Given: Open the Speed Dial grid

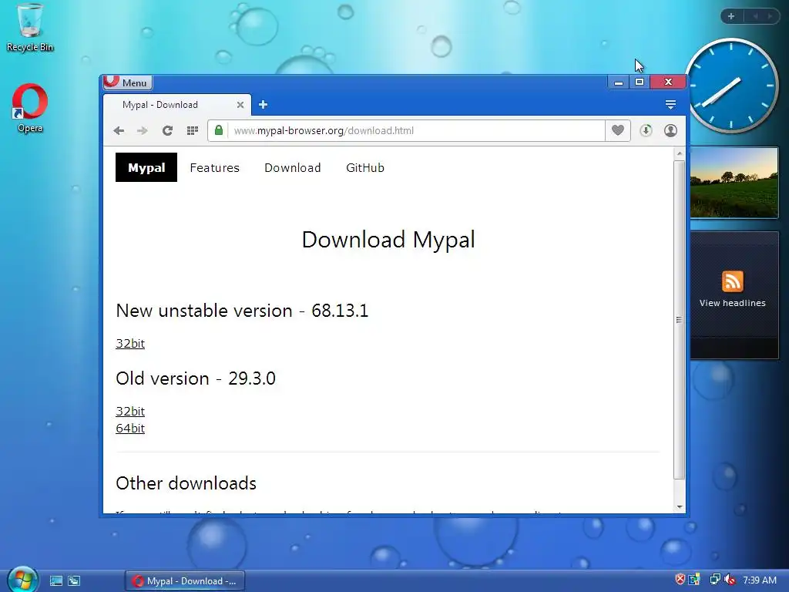Looking at the screenshot, I should click(x=192, y=131).
